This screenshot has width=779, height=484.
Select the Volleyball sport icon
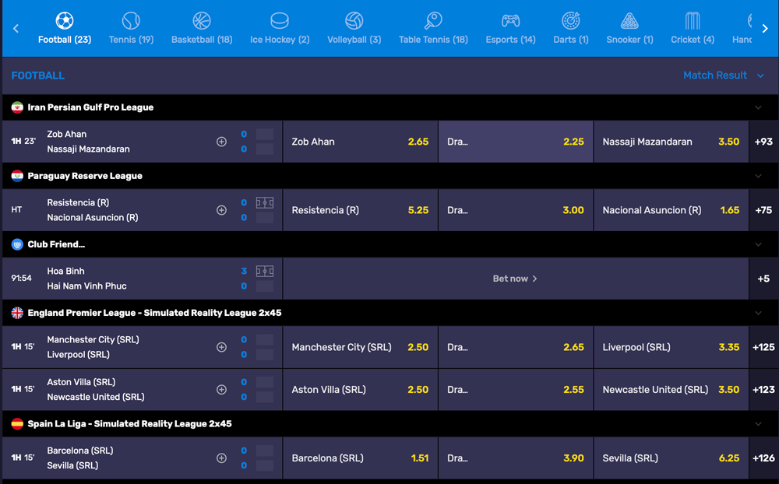tap(354, 20)
